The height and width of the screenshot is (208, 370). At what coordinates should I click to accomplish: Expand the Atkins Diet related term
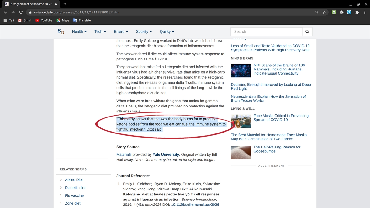point(74,180)
